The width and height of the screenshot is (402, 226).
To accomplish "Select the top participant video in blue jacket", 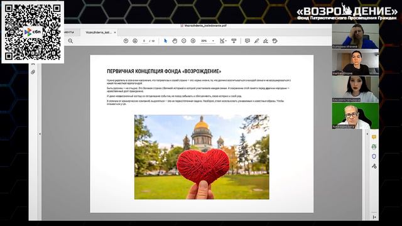I will (356, 36).
